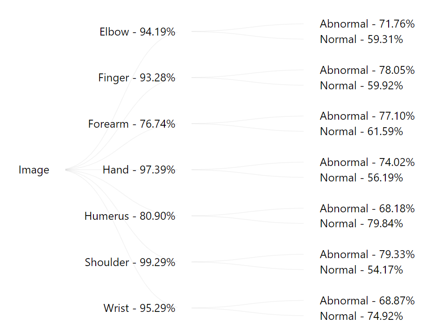
Task: Select Humerus's Normal - 79.84% leaf
Action: pos(362,224)
